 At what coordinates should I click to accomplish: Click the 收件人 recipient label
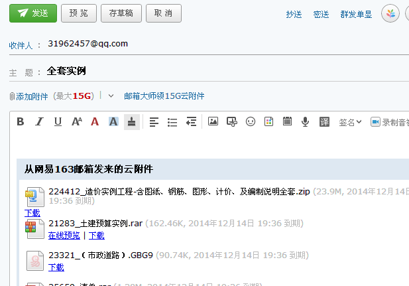click(21, 45)
